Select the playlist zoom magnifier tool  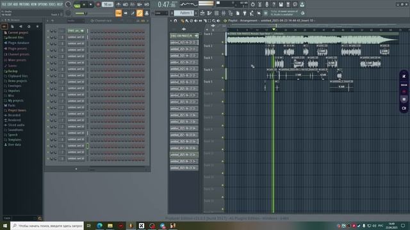[x=214, y=20]
